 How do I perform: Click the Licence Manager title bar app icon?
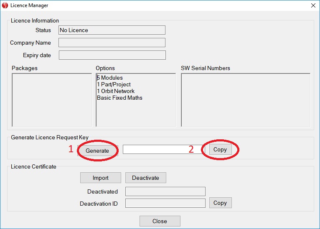click(x=5, y=5)
